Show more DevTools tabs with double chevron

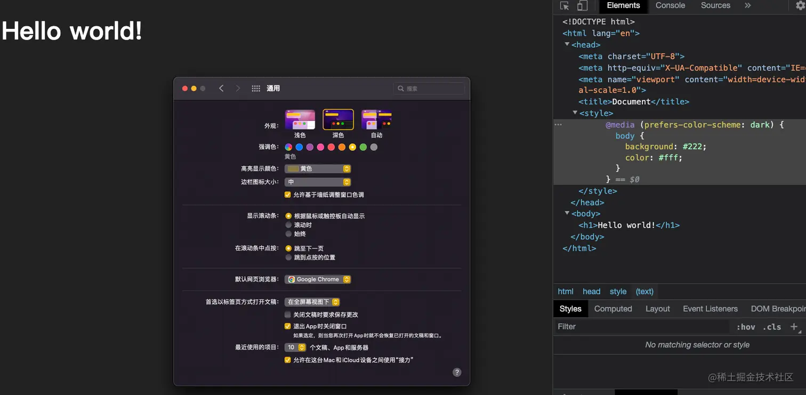coord(747,5)
